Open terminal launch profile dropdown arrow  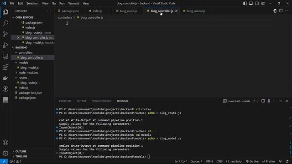tap(258, 101)
